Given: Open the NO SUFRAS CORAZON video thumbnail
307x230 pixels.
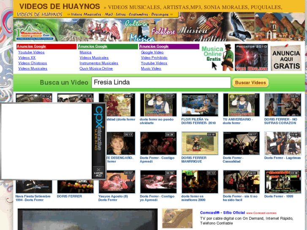Looking at the screenshot, I should pos(283,105).
